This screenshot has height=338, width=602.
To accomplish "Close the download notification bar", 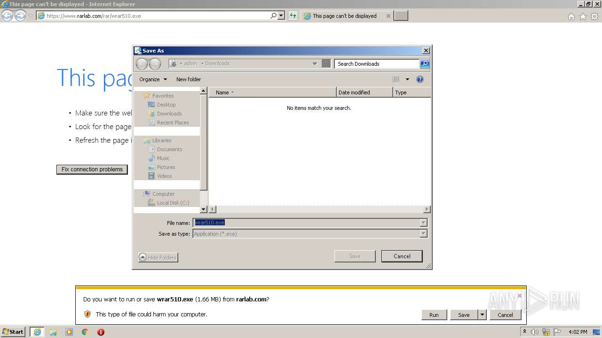I will pos(519,296).
